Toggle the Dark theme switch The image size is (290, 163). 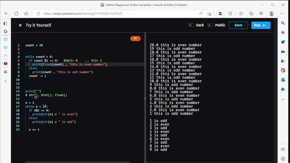point(191,25)
